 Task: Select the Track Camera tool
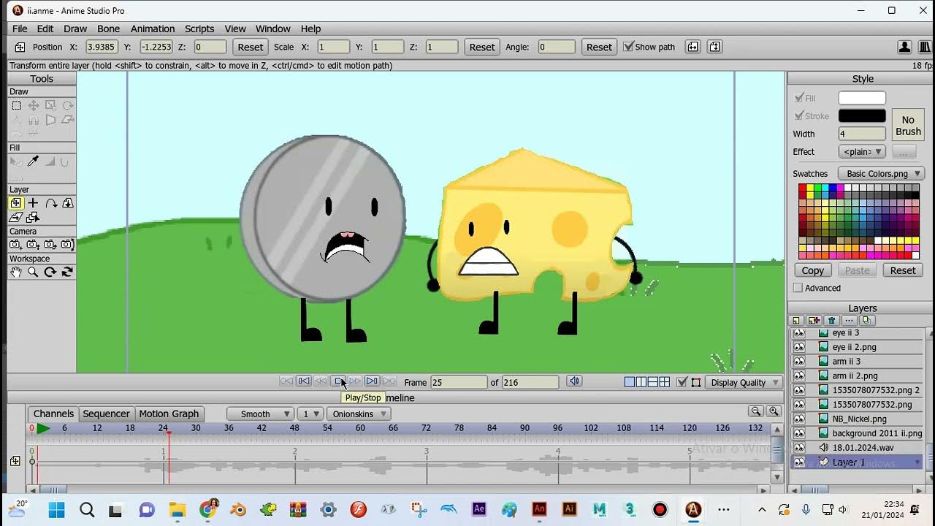16,245
